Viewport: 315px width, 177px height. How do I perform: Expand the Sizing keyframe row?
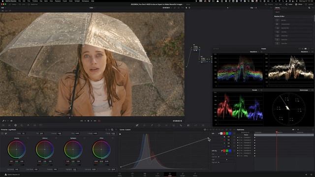coord(243,156)
